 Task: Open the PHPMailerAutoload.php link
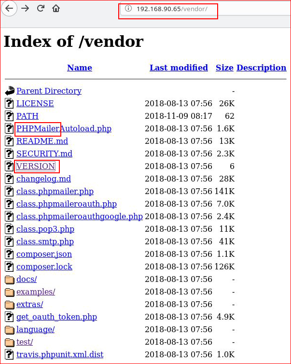[64, 128]
